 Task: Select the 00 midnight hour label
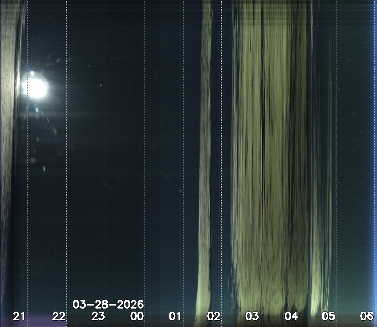tap(137, 316)
